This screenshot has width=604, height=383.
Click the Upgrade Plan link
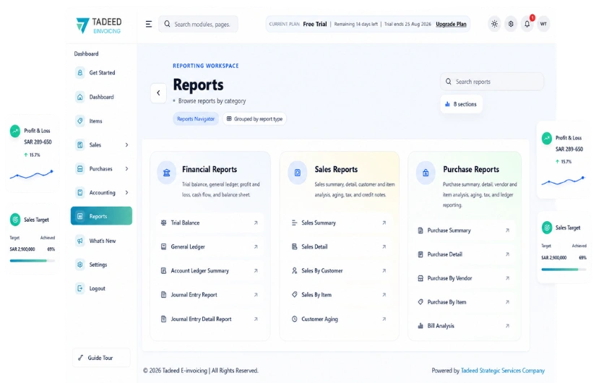point(451,24)
